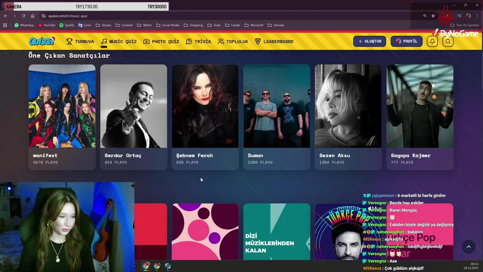The height and width of the screenshot is (272, 483).
Task: Click the first Chrome taskbar icon
Action: pyautogui.click(x=146, y=266)
